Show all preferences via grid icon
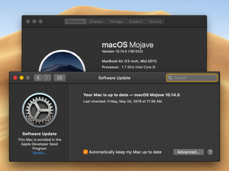This screenshot has height=171, width=229. 60,78
